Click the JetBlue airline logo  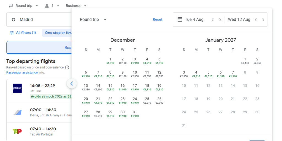click(x=17, y=88)
